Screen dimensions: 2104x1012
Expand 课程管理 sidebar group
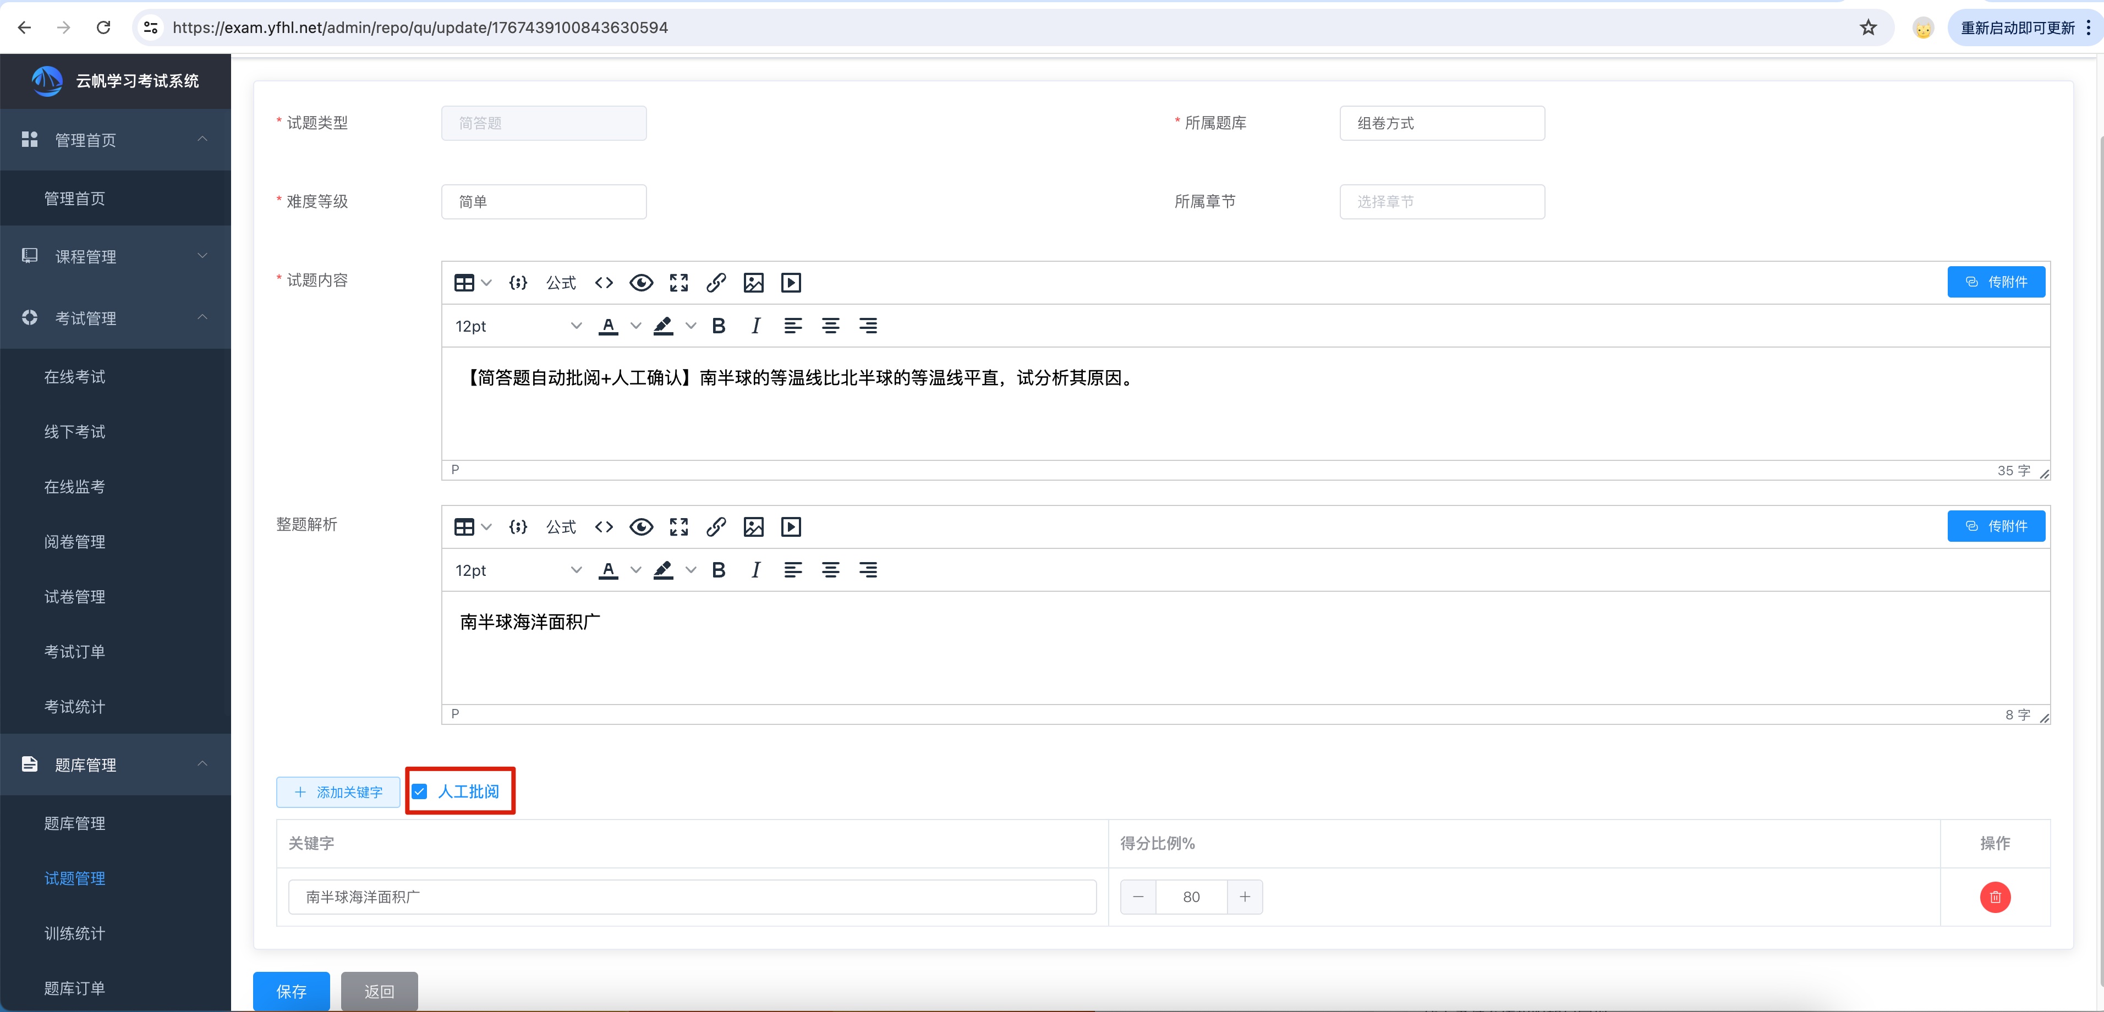click(115, 256)
